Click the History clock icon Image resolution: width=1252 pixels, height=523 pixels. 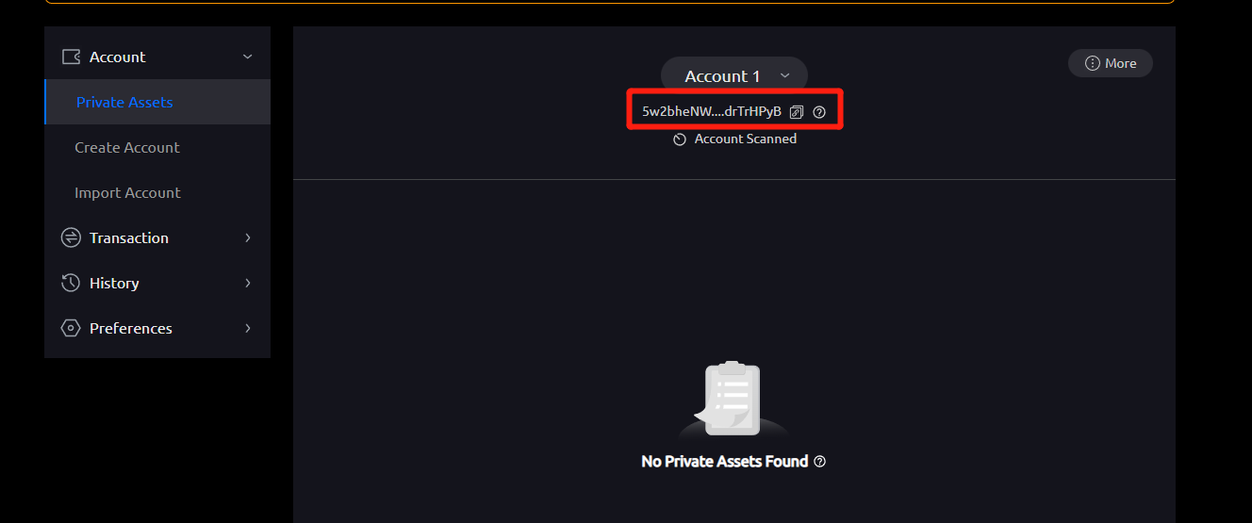(x=71, y=283)
